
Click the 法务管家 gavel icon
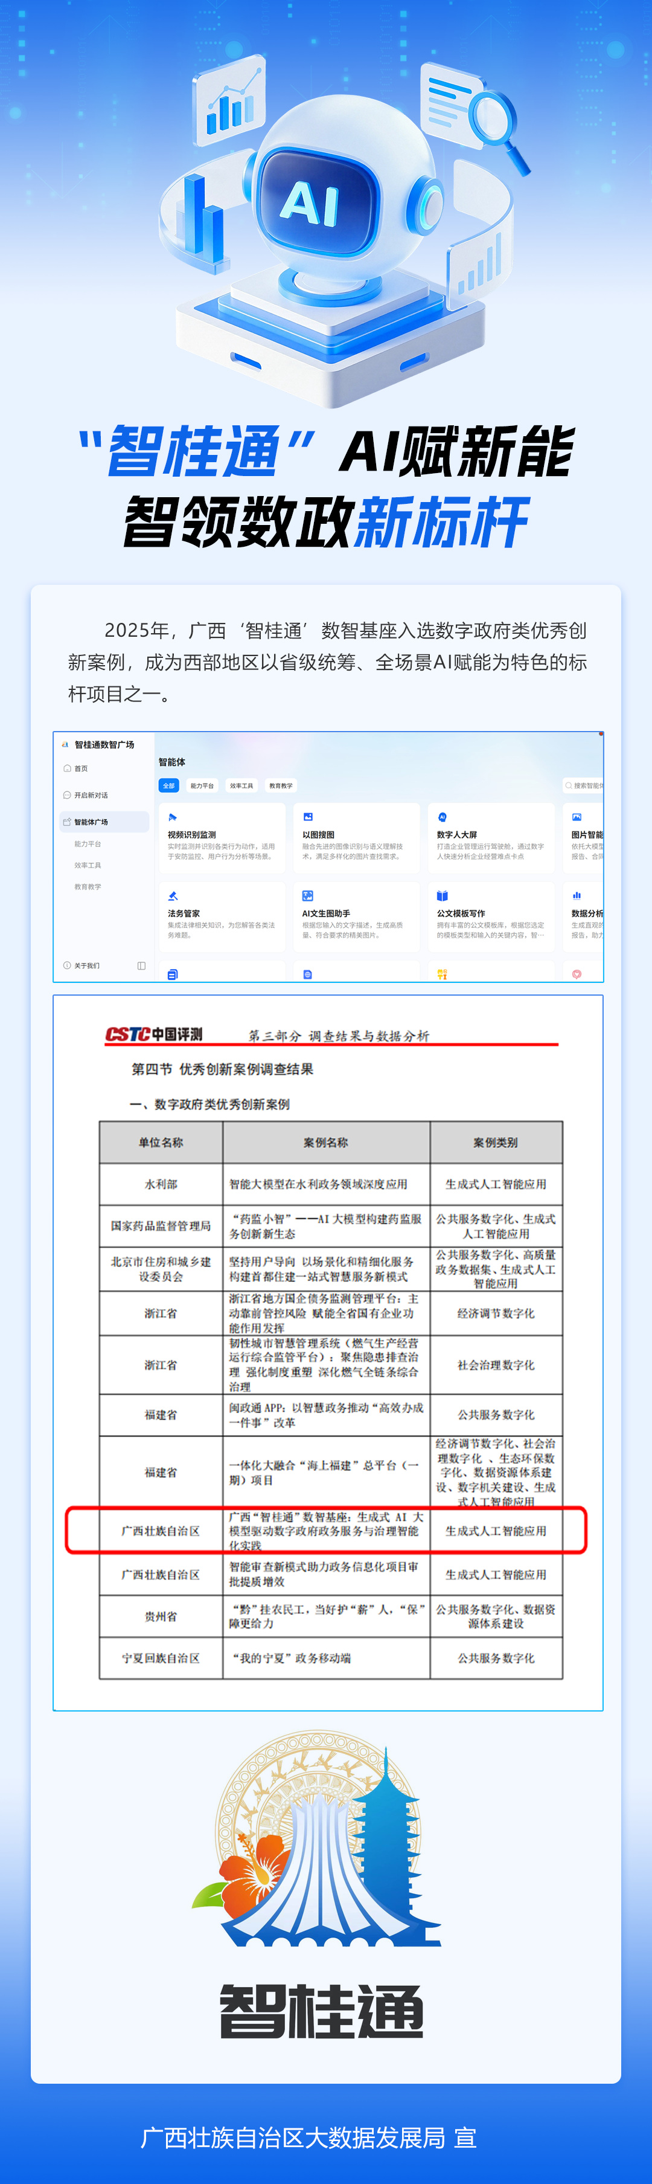tap(172, 896)
